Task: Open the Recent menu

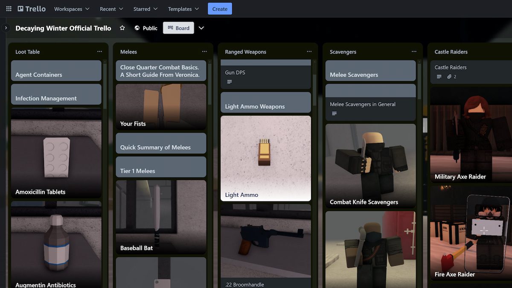Action: pyautogui.click(x=111, y=9)
